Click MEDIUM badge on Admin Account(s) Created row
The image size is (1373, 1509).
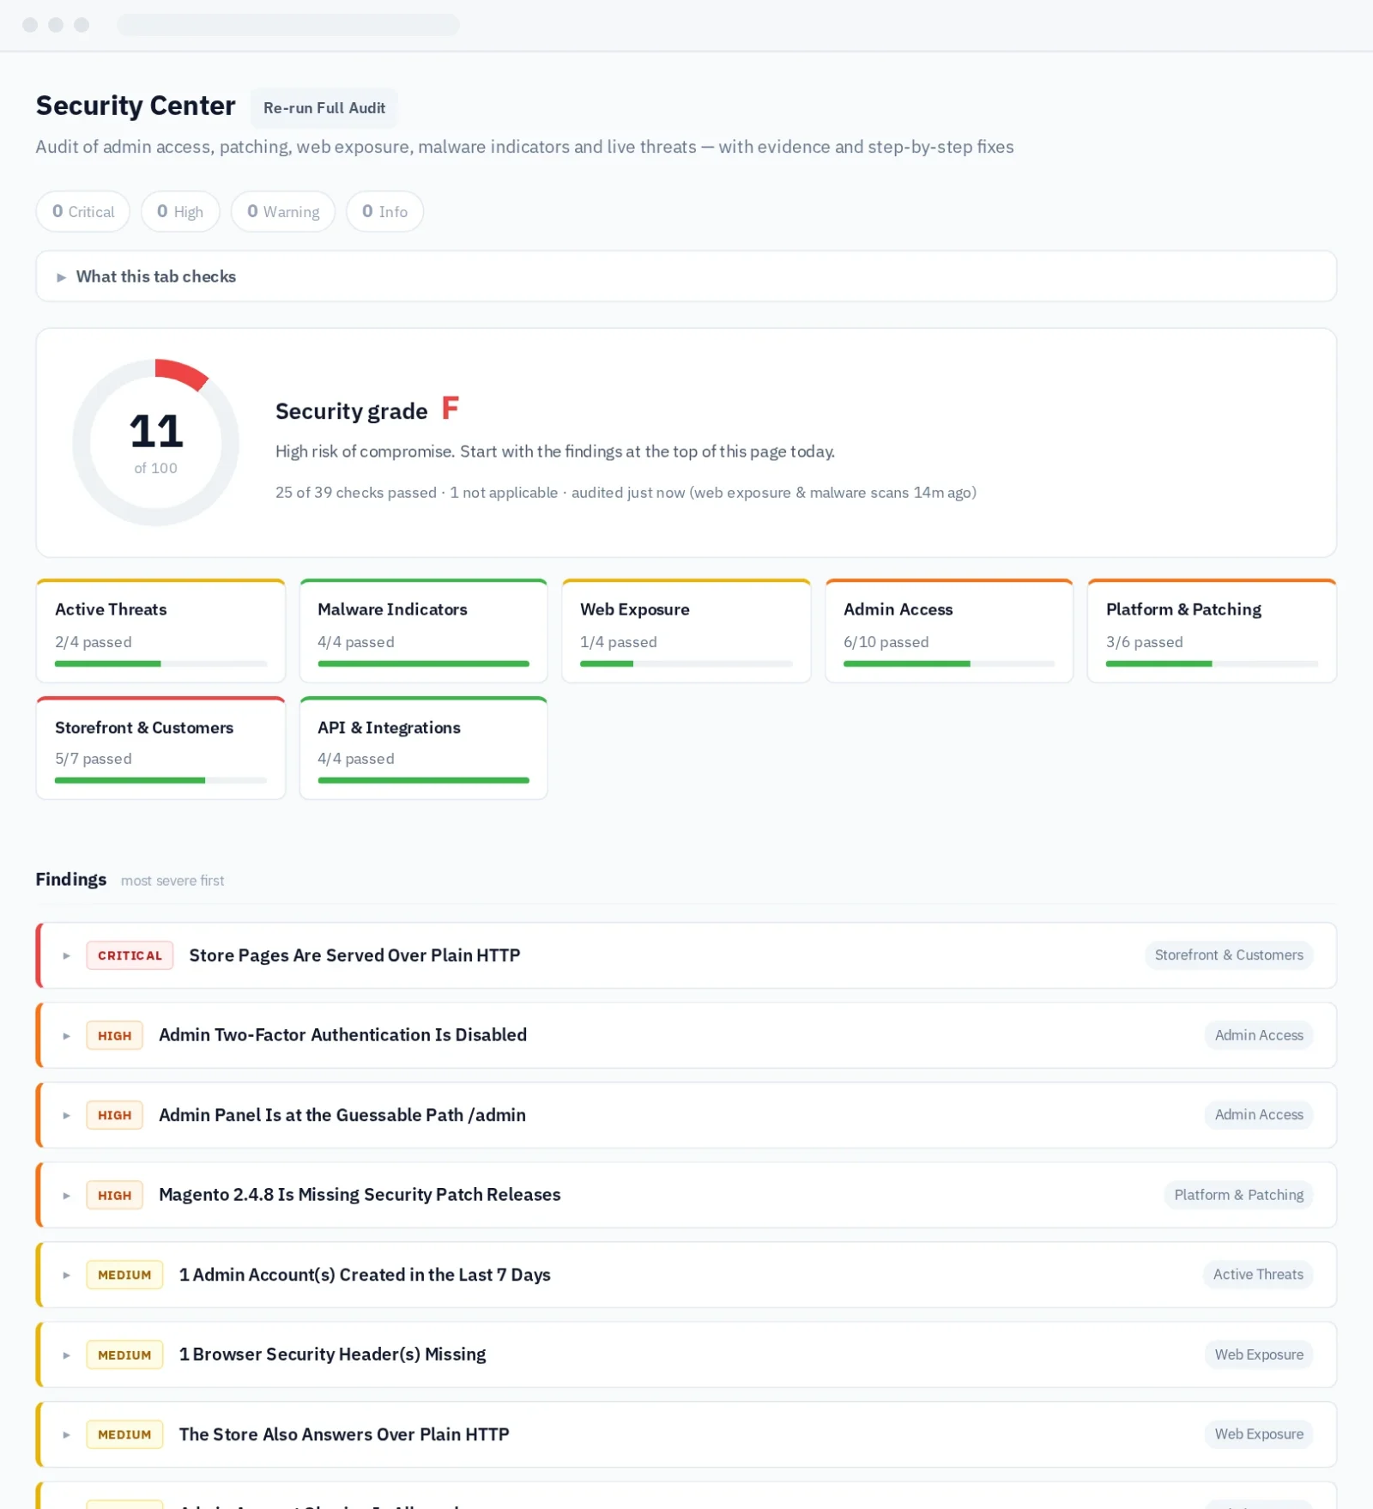tap(124, 1275)
